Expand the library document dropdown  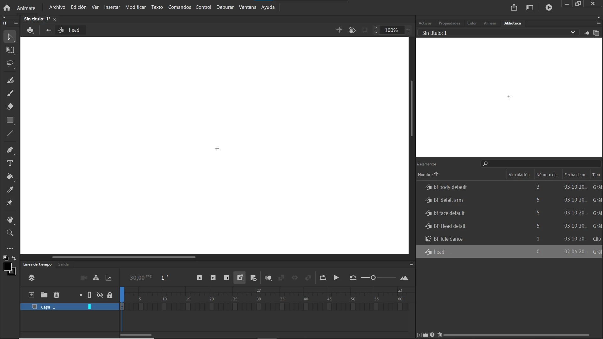click(572, 33)
